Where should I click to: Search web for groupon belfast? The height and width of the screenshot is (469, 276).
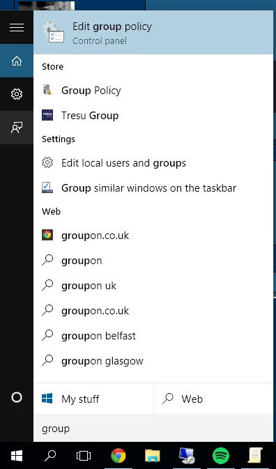pos(155,336)
